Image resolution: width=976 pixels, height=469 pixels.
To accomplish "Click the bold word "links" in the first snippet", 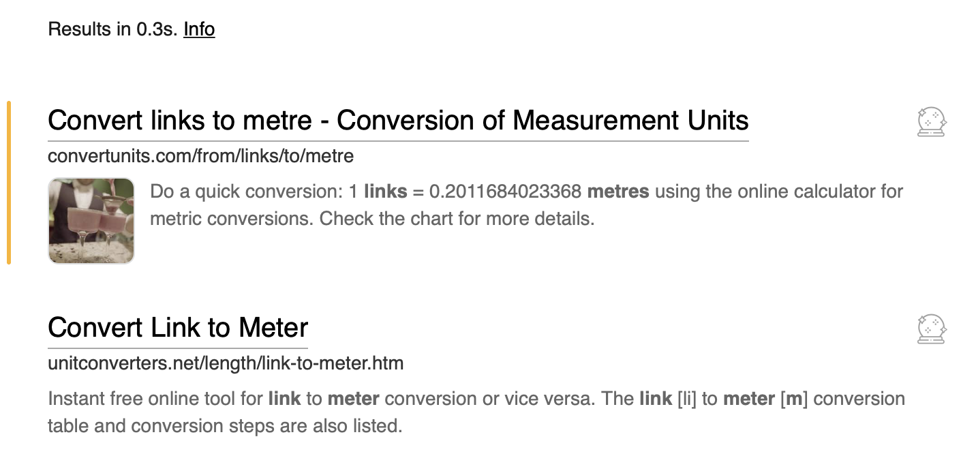I will coord(385,192).
